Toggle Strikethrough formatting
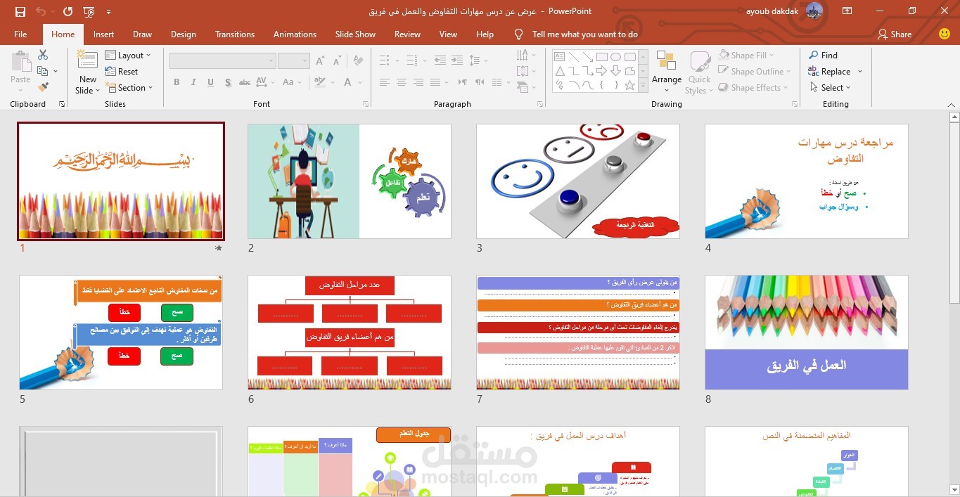The image size is (960, 497). pos(245,82)
